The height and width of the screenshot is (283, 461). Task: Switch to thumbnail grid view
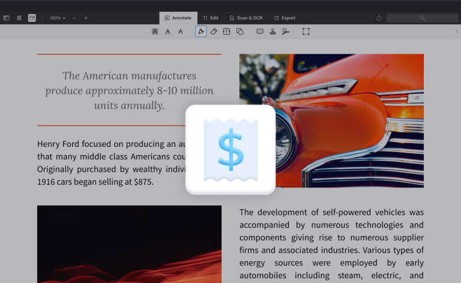19,18
